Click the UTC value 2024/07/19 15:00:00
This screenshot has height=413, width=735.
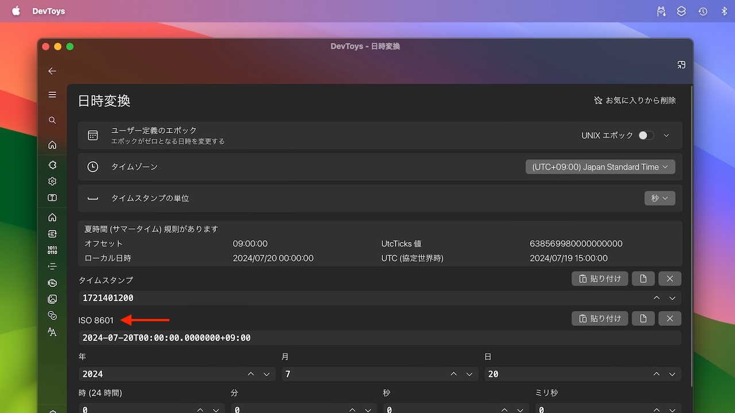(569, 258)
